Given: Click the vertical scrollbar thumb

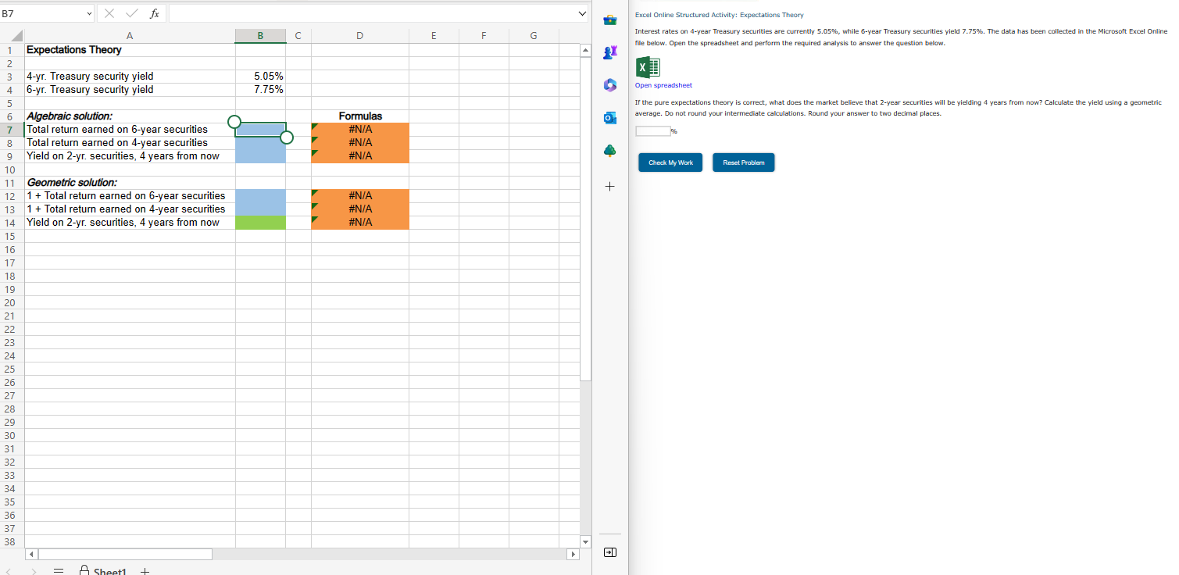Looking at the screenshot, I should tap(586, 218).
